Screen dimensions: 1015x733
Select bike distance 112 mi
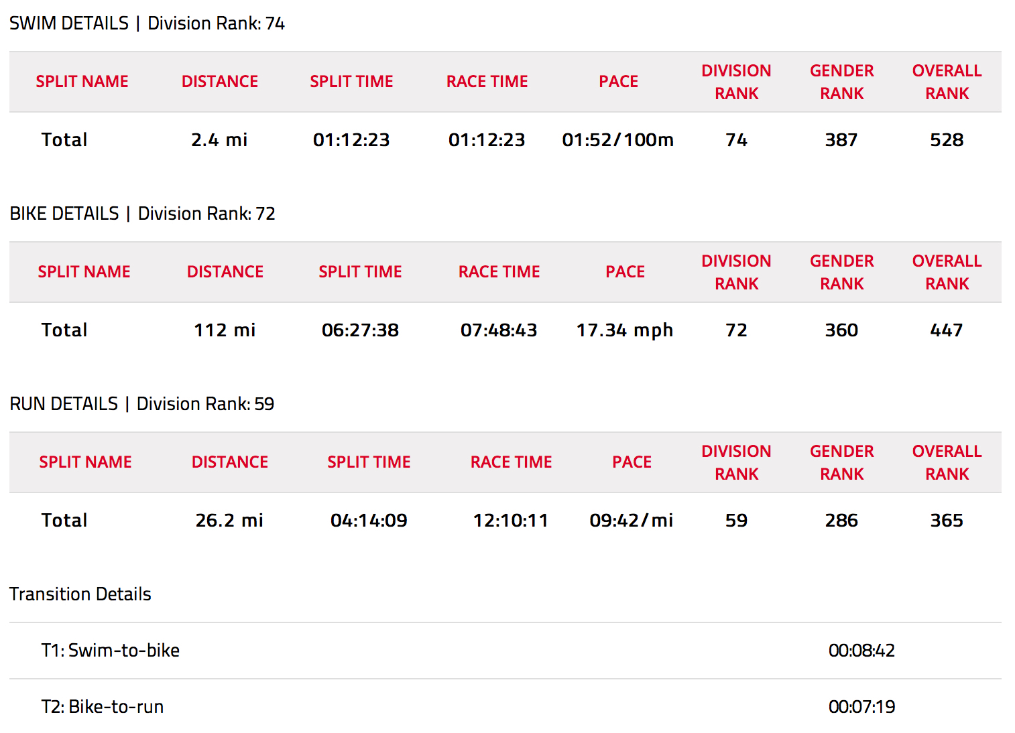point(225,330)
